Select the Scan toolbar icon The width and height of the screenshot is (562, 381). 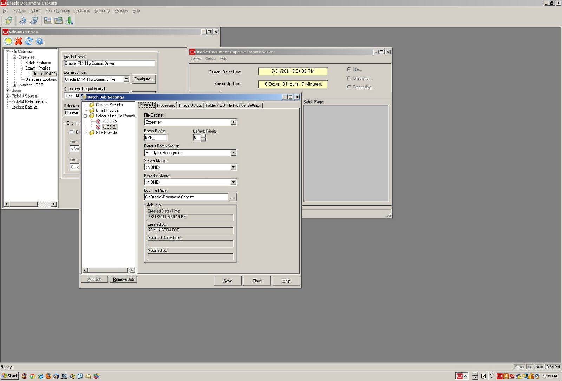click(x=22, y=20)
